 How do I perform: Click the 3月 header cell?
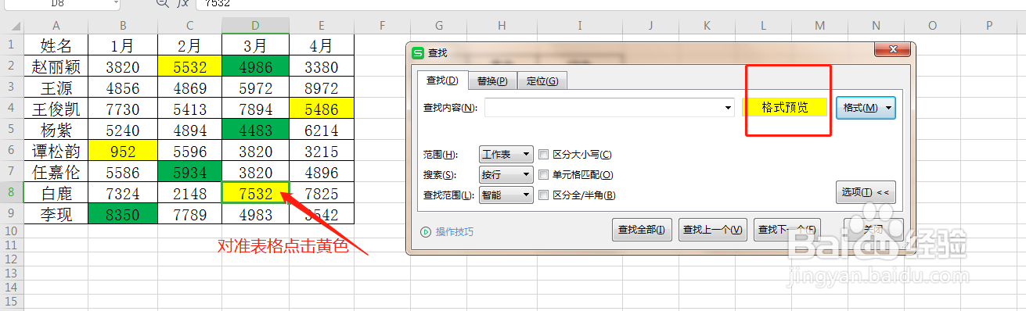(256, 45)
